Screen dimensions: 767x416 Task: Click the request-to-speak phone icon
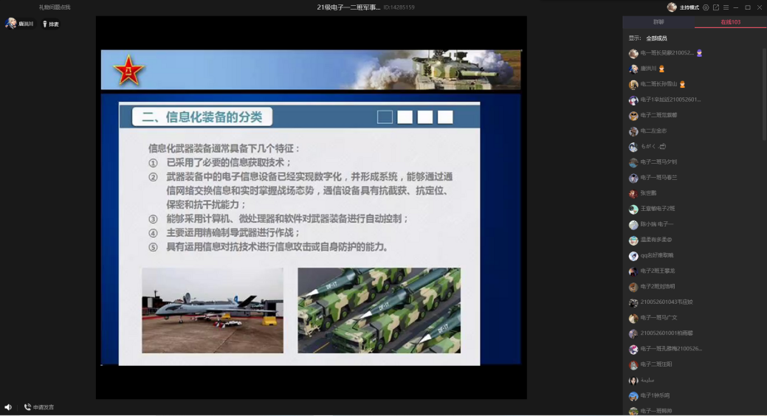pos(27,407)
